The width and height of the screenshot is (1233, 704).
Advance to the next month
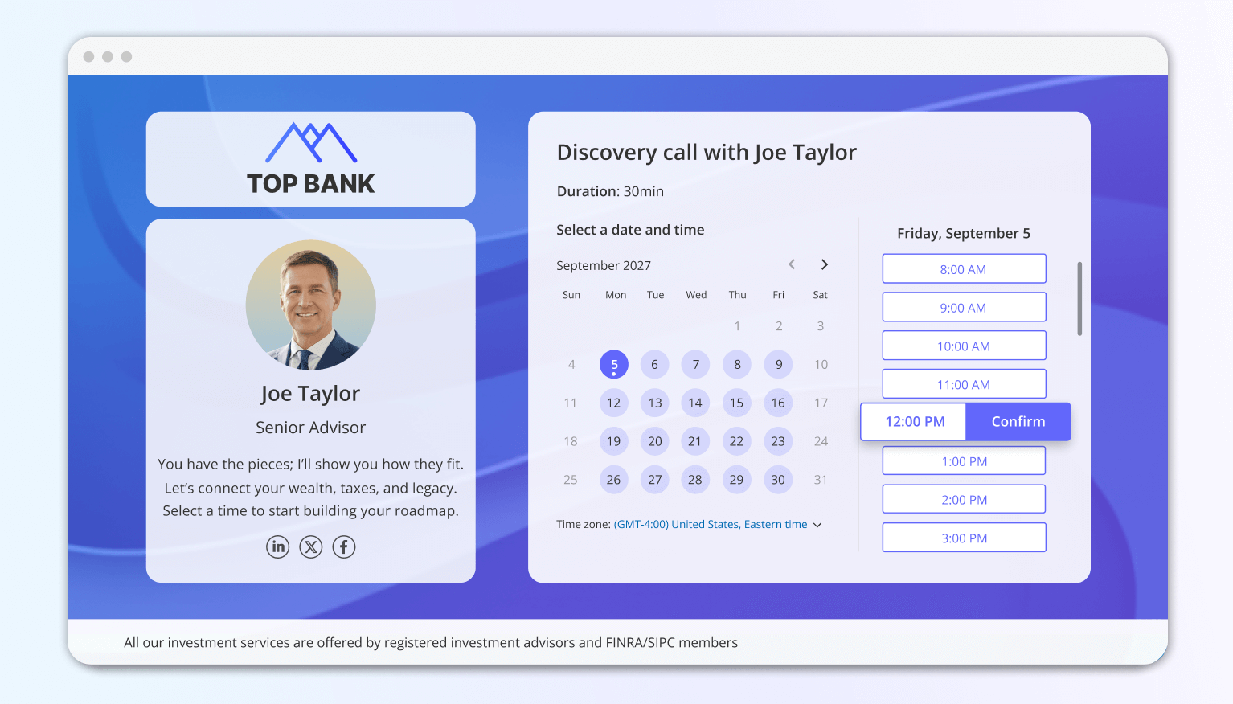coord(824,264)
